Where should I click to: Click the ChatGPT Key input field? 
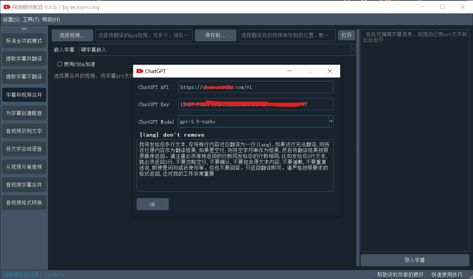(x=256, y=104)
